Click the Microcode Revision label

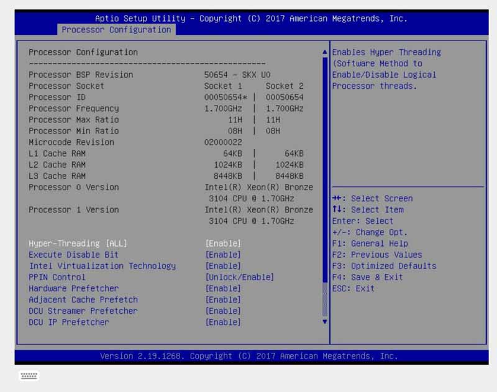(x=71, y=142)
